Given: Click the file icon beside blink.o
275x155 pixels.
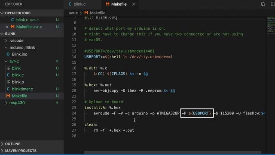Looking at the screenshot, I should (9, 82).
